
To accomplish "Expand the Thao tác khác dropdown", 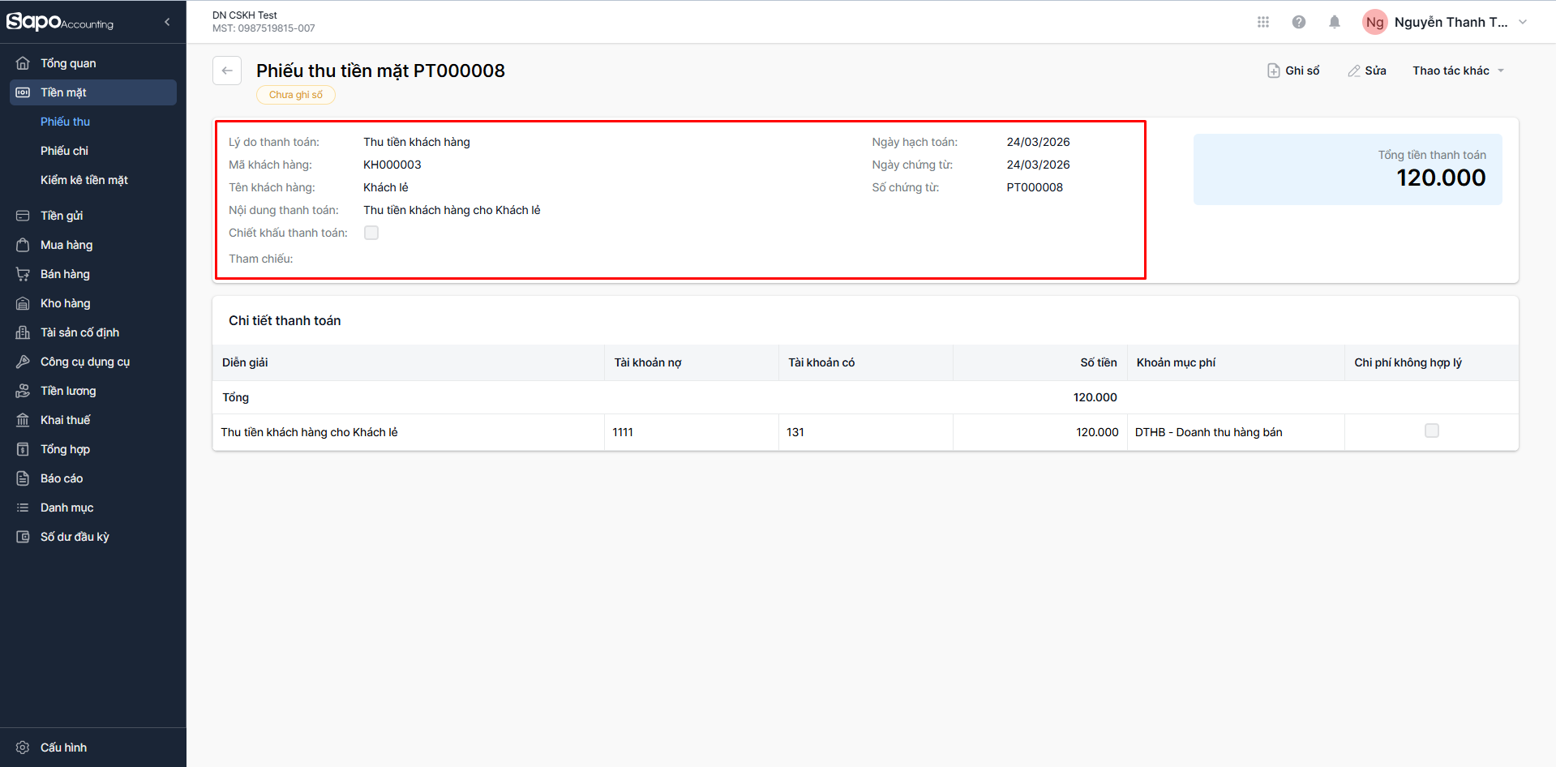I will coord(1458,71).
